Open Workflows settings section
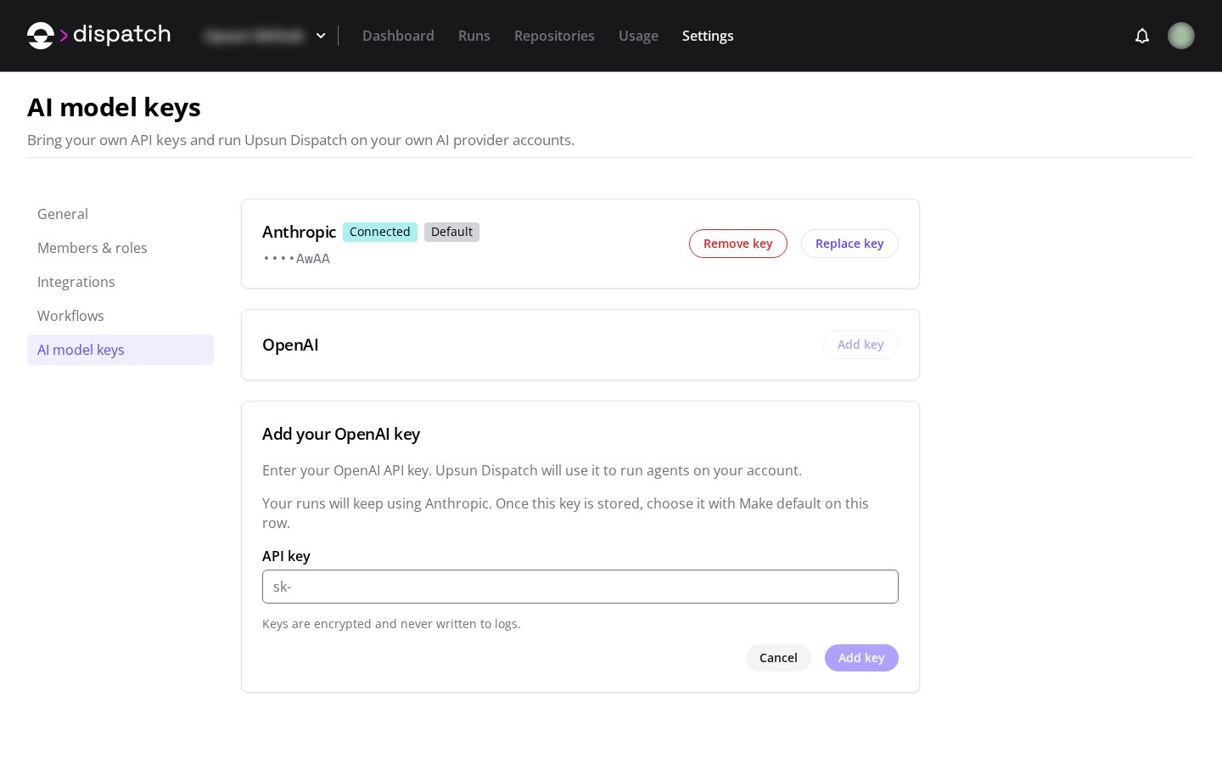The width and height of the screenshot is (1222, 764). 121,316
